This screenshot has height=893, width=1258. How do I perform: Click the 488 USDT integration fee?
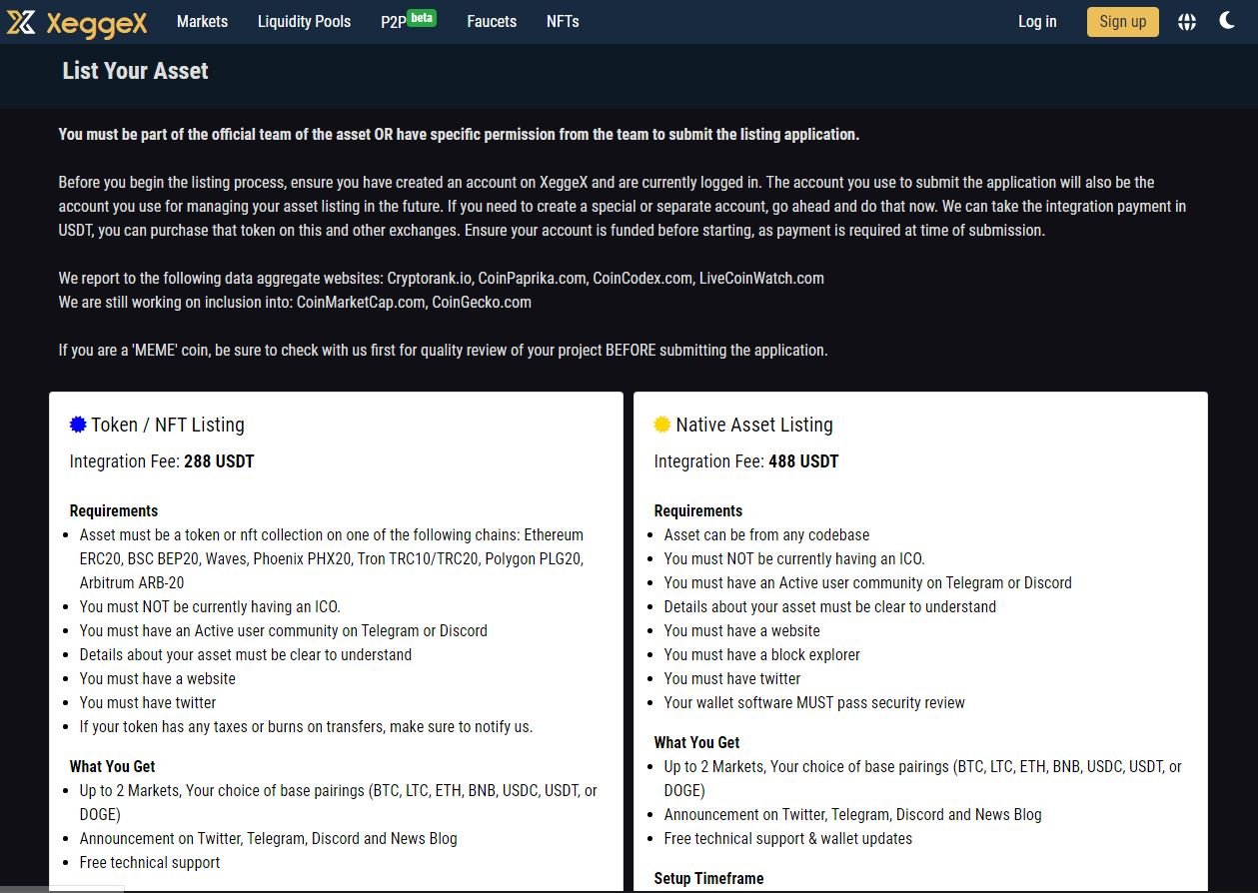click(x=803, y=461)
